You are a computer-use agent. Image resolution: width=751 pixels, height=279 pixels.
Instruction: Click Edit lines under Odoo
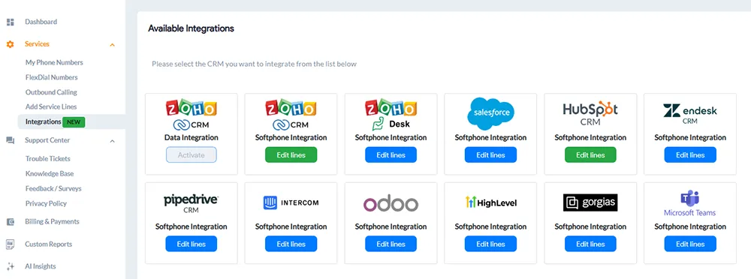[x=391, y=244]
